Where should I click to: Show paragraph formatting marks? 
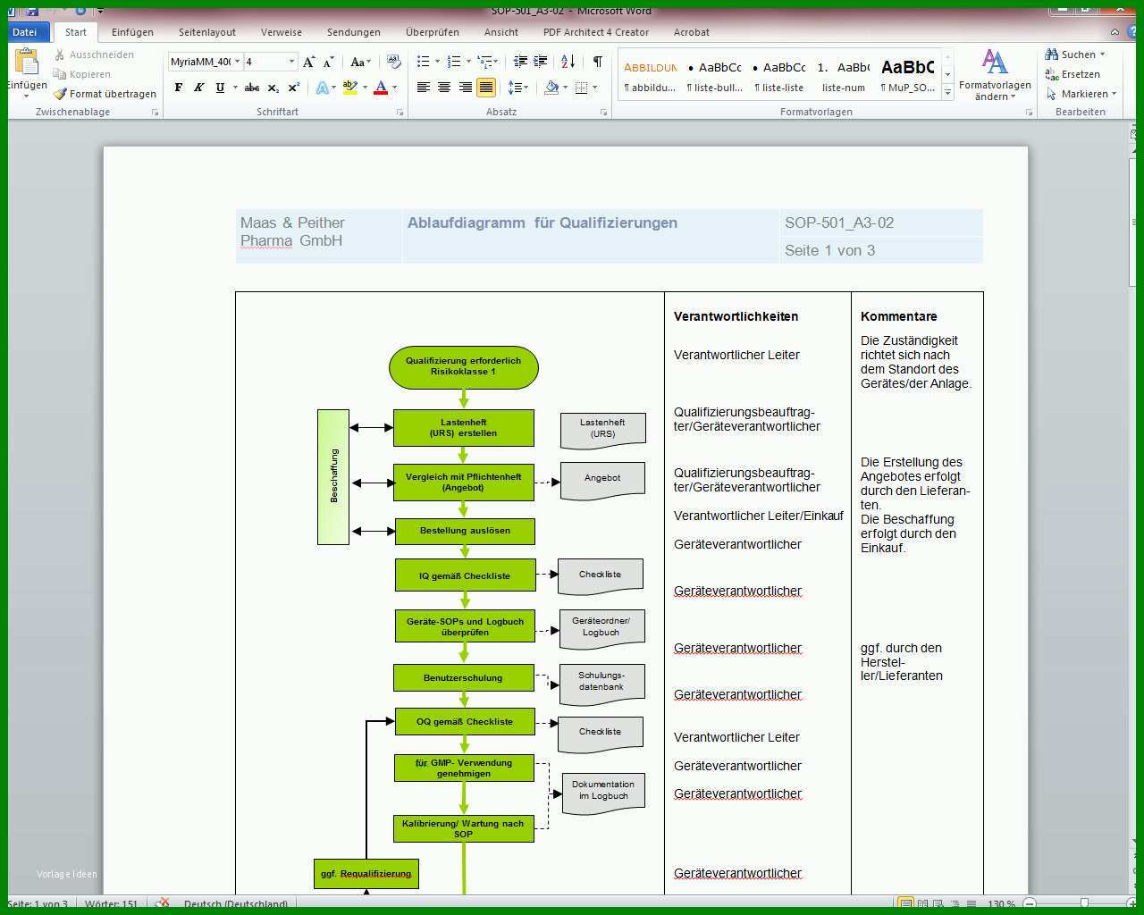pyautogui.click(x=598, y=62)
